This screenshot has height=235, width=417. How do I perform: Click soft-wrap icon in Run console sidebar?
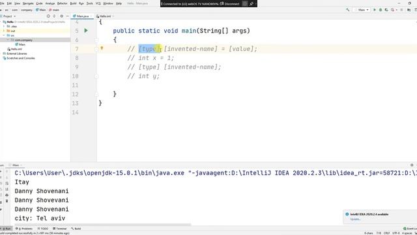(7, 183)
